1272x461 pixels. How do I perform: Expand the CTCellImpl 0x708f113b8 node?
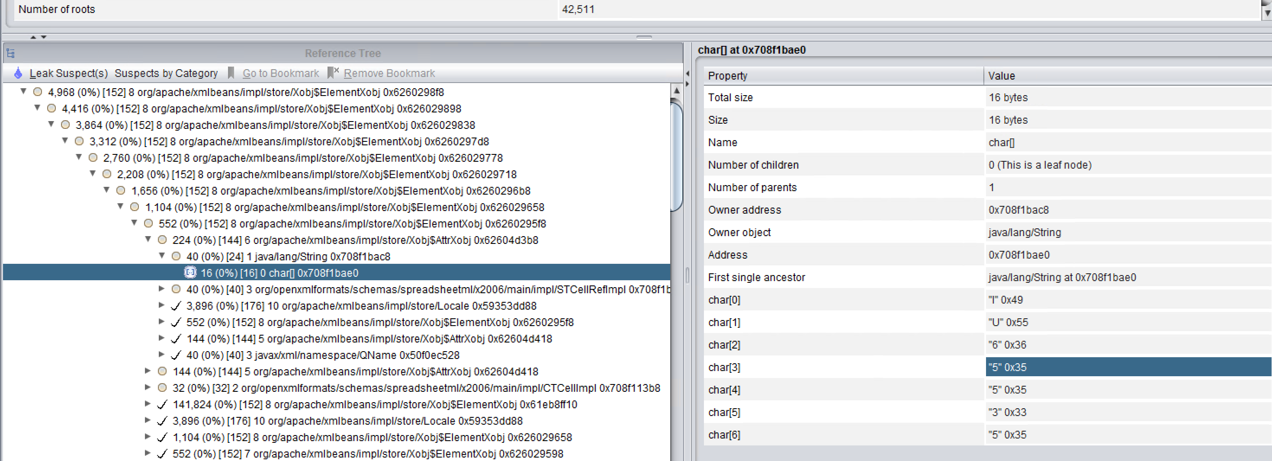(x=148, y=387)
